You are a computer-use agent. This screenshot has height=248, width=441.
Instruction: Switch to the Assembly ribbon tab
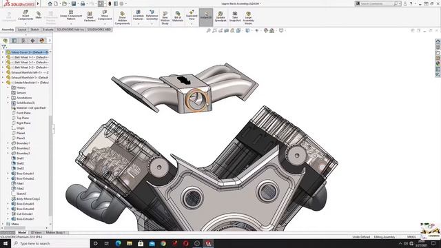click(8, 30)
